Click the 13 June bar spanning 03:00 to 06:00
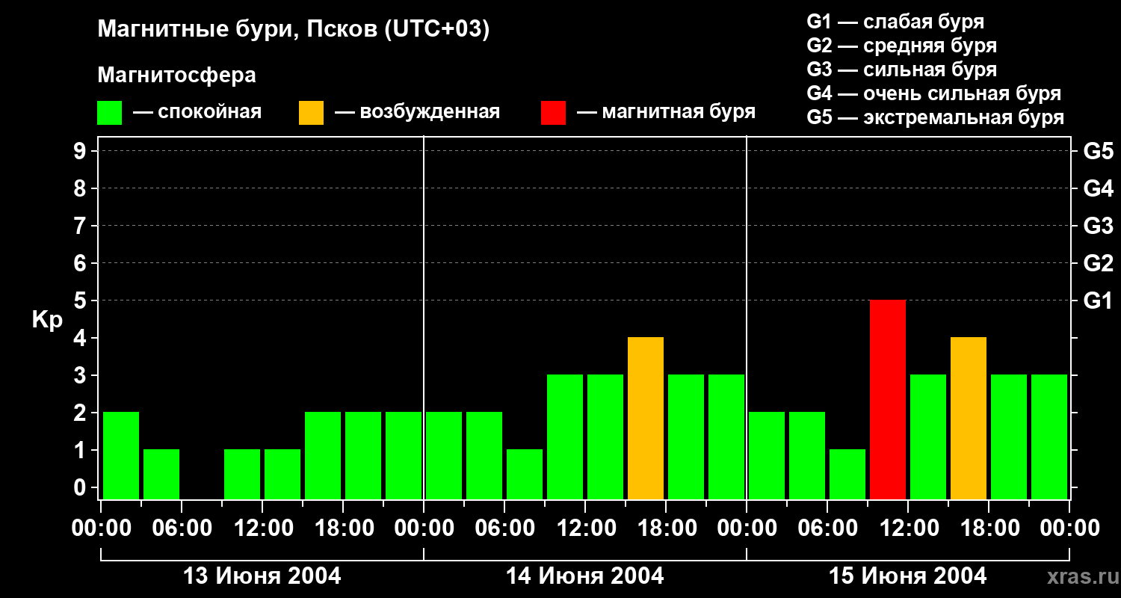 pyautogui.click(x=161, y=475)
